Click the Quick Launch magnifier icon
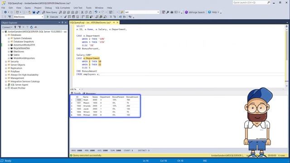 (269, 2)
